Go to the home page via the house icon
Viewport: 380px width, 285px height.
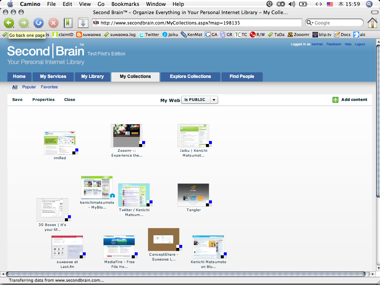(372, 23)
